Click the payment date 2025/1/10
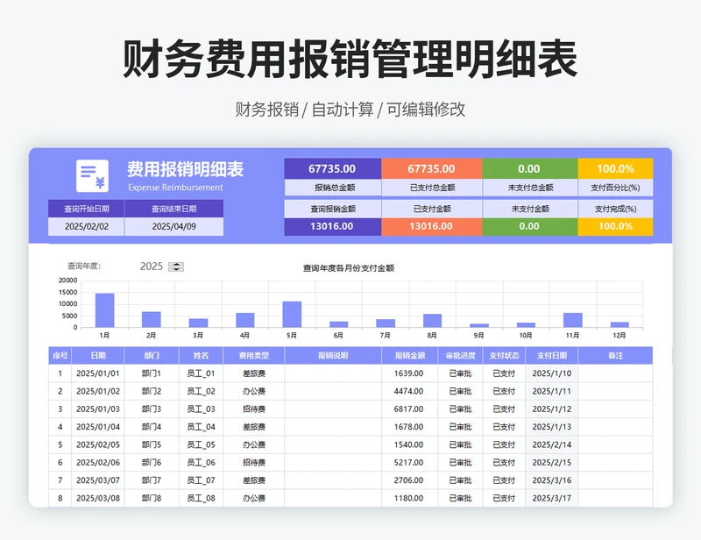Image resolution: width=701 pixels, height=540 pixels. click(x=552, y=373)
